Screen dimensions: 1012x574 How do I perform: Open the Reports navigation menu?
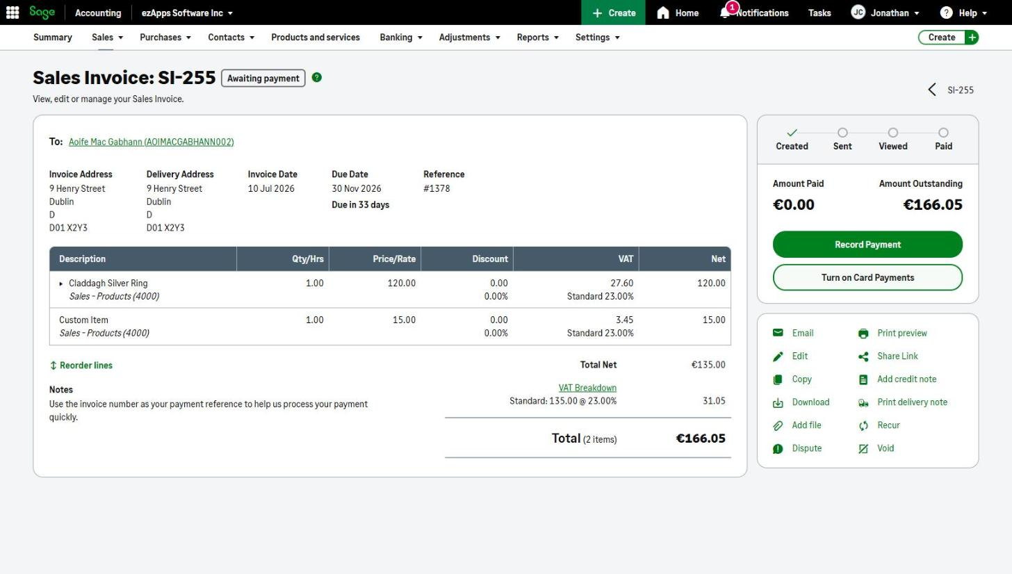537,38
